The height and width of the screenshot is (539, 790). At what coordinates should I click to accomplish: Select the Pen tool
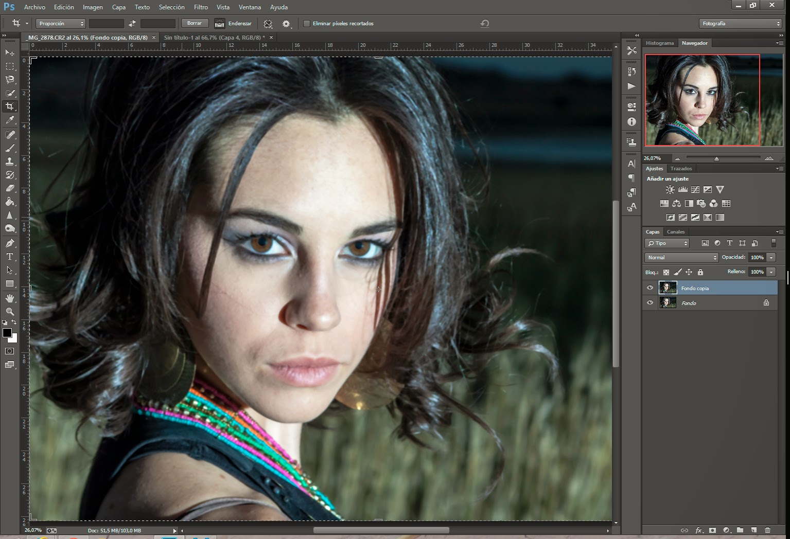click(x=10, y=243)
